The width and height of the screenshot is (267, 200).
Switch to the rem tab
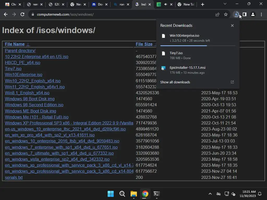pyautogui.click(x=35, y=4)
